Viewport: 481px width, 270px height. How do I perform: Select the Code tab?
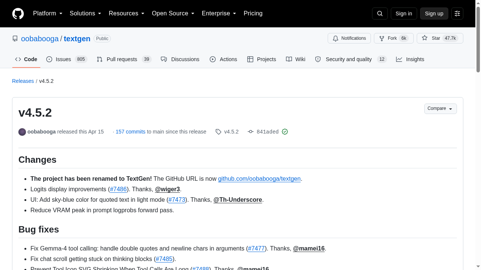point(26,59)
